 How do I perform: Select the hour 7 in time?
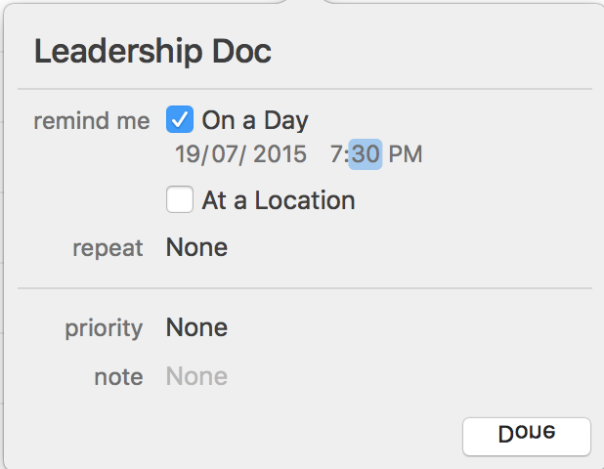(336, 154)
